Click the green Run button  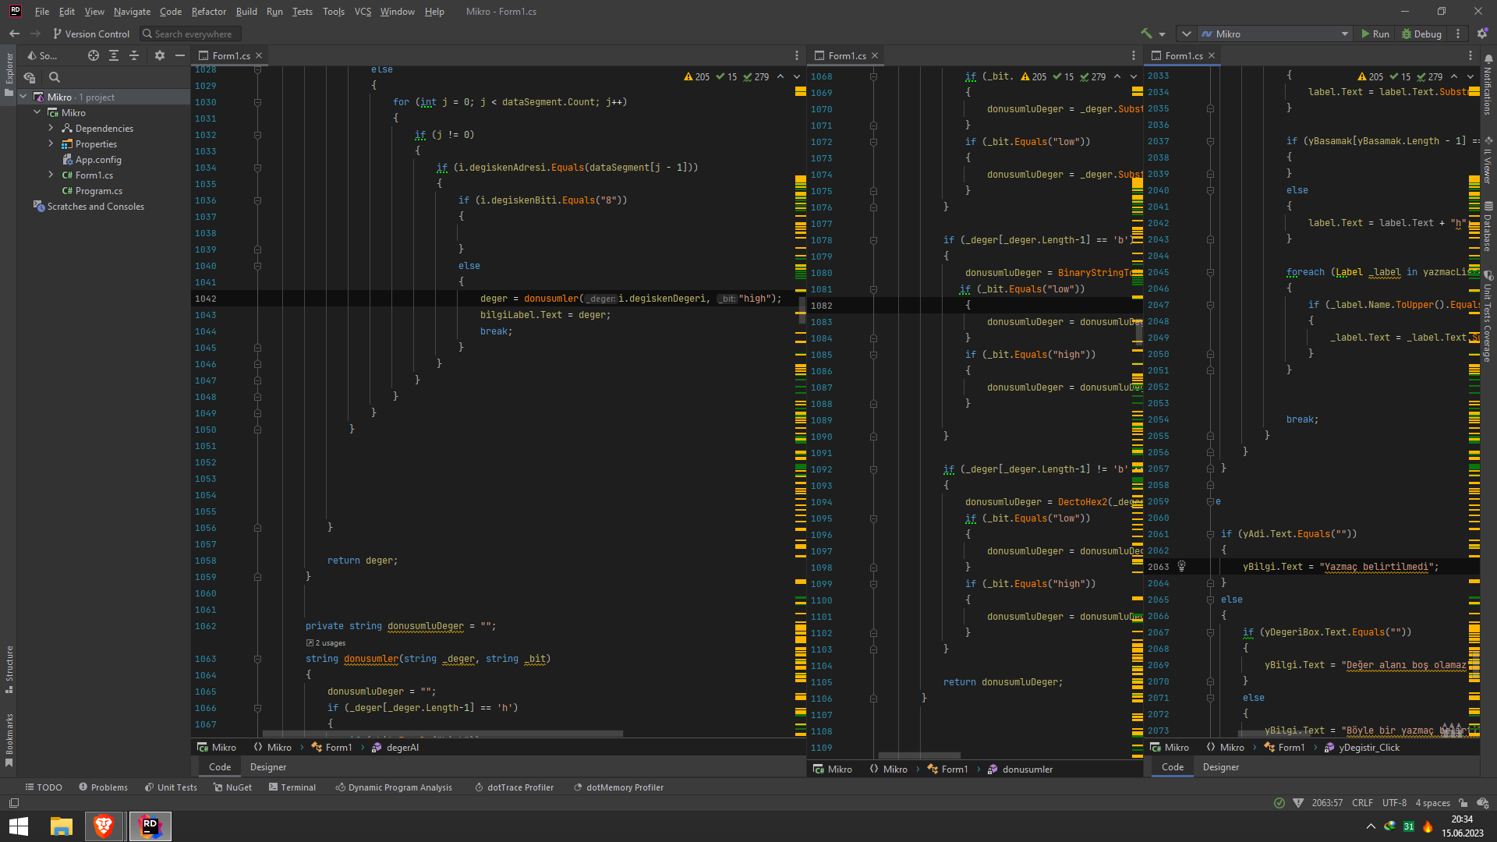click(x=1375, y=34)
